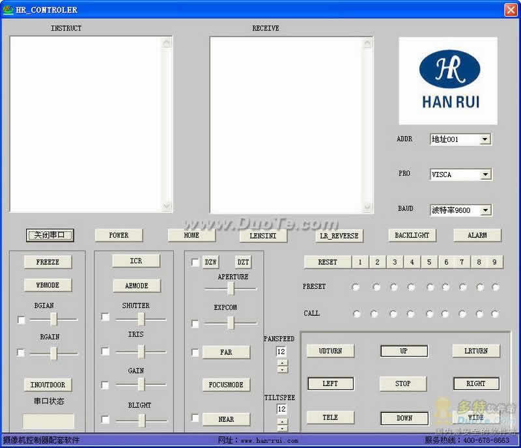Viewport: 521px width, 448px height.
Task: Click inside the INSTRUCT text area
Action: pyautogui.click(x=86, y=124)
